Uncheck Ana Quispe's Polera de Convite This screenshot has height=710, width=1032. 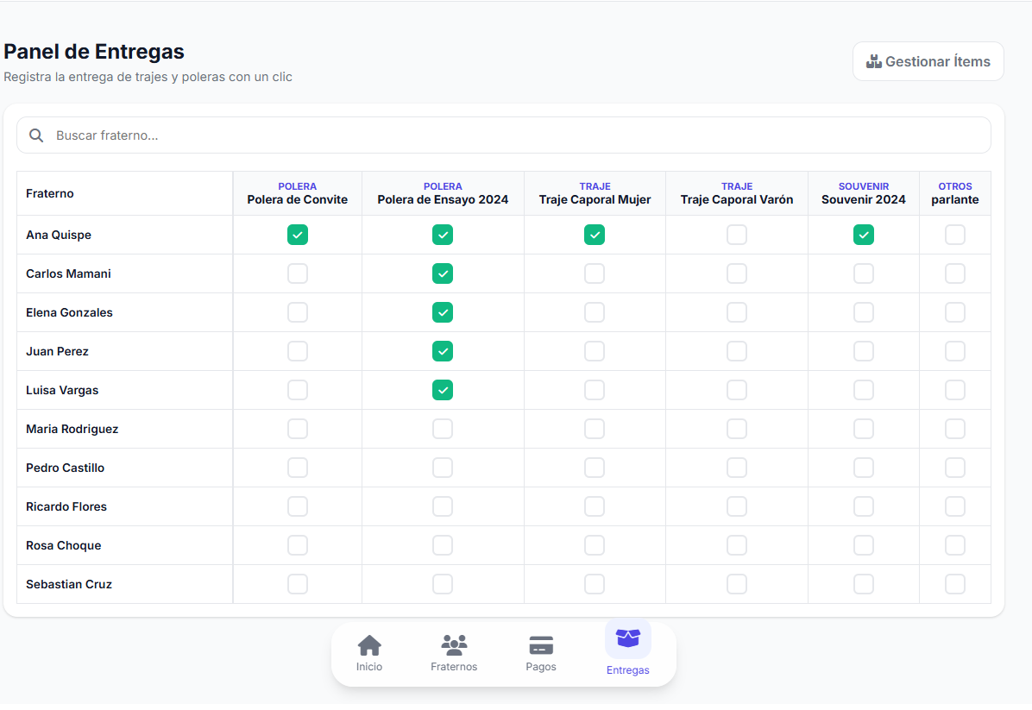coord(298,235)
